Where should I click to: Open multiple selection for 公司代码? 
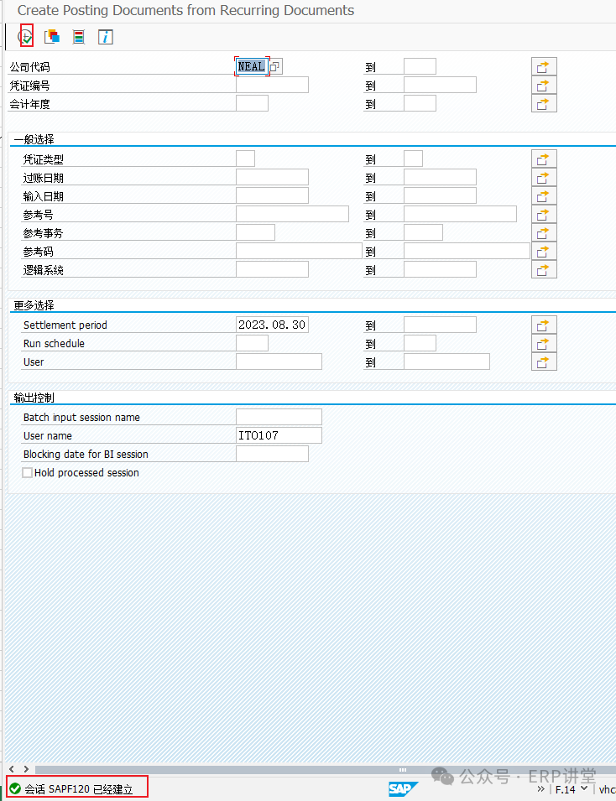coord(544,66)
